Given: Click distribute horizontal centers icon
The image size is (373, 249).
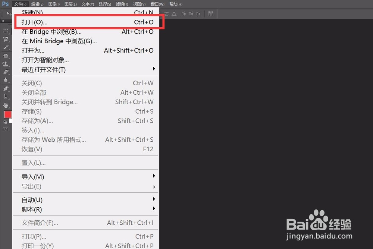Looking at the screenshot, I should click(191, 14).
